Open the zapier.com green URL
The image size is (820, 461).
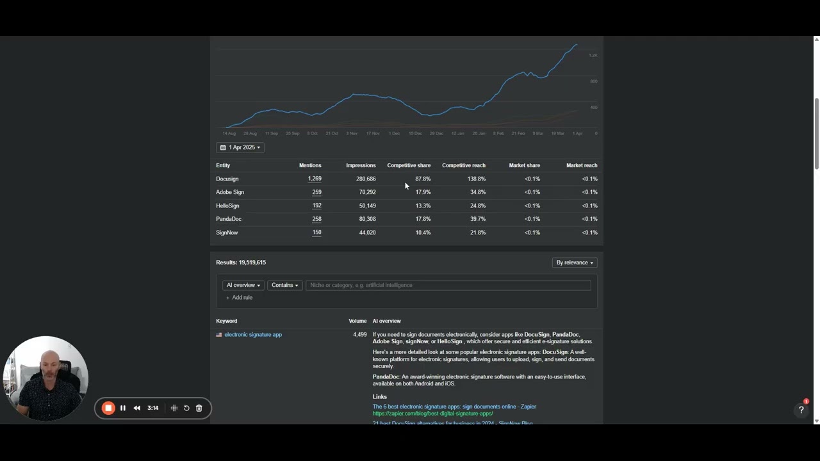click(x=432, y=414)
